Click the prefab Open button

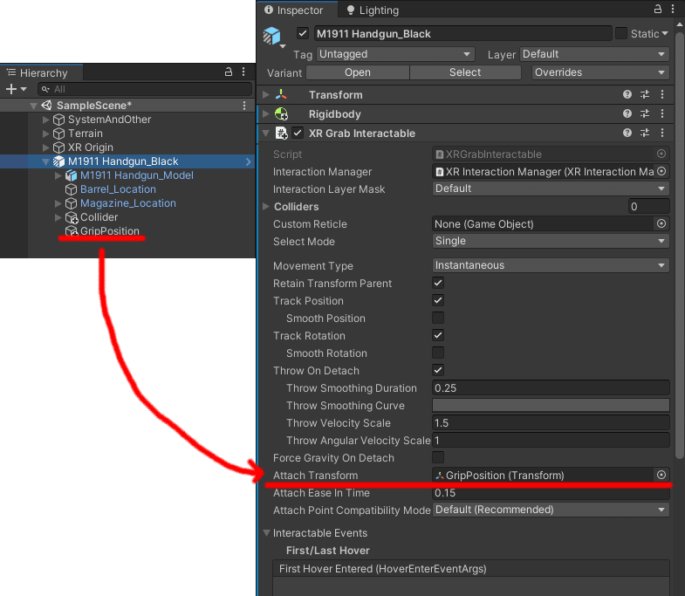click(x=358, y=72)
